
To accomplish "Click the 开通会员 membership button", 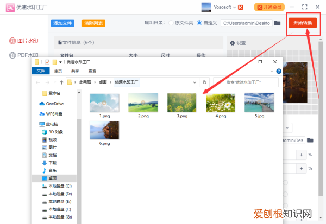I will click(x=269, y=7).
